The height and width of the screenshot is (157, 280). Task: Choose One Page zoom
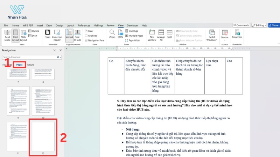point(132,31)
